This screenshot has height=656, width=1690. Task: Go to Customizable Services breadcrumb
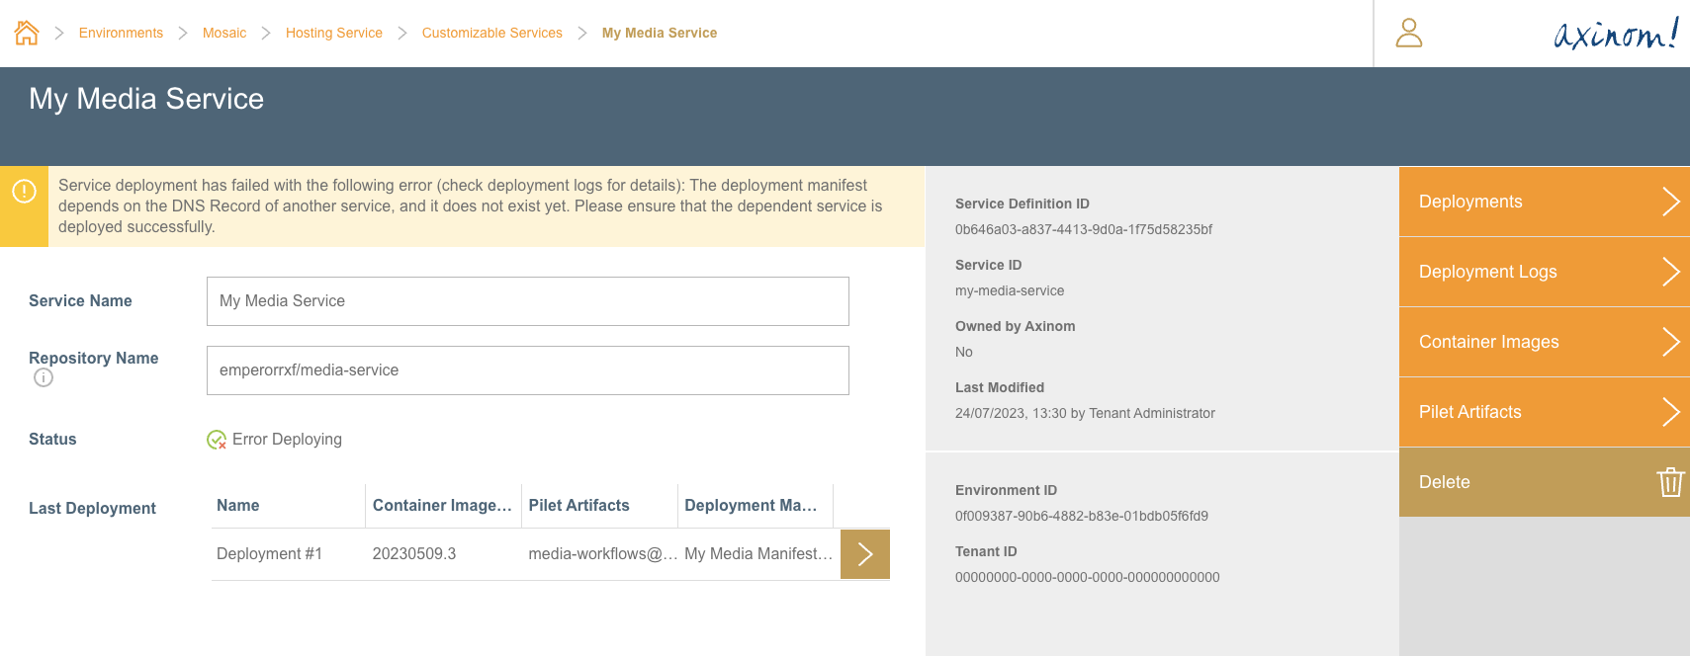tap(491, 33)
